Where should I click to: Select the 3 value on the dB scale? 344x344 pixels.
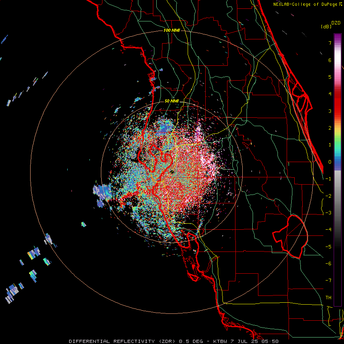[x=330, y=111]
